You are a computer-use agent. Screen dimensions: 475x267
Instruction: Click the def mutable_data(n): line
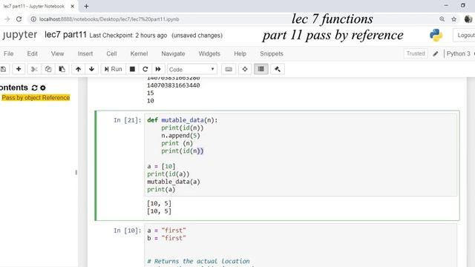tap(183, 120)
